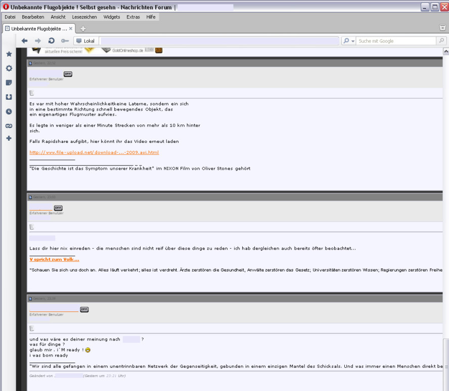Open the closed tabs trash icon
This screenshot has width=449, height=391.
tap(442, 28)
